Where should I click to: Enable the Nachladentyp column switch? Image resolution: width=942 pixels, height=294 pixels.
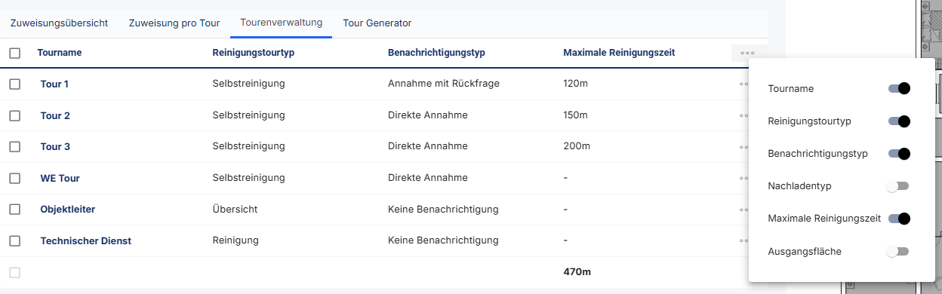coord(898,185)
